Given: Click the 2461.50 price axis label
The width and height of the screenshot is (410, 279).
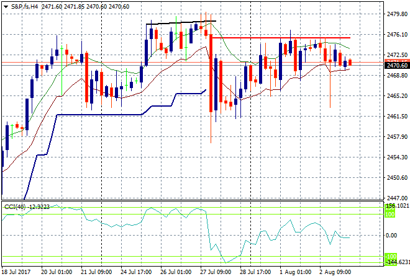Looking at the screenshot, I should pos(397,117).
